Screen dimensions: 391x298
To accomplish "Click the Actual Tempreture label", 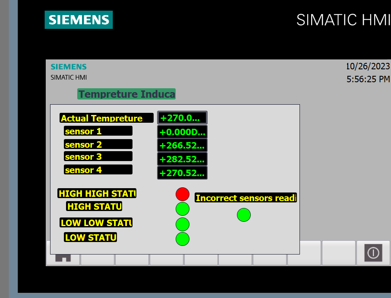I will 107,118.
